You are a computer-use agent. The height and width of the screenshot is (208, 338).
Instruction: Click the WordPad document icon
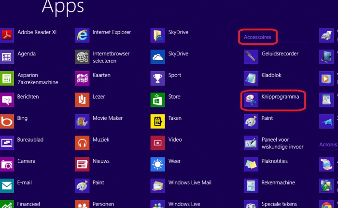click(326, 100)
